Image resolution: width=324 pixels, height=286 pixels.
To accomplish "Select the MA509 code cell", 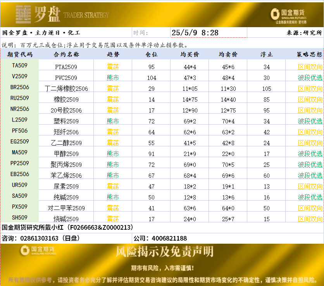I will pos(20,152).
